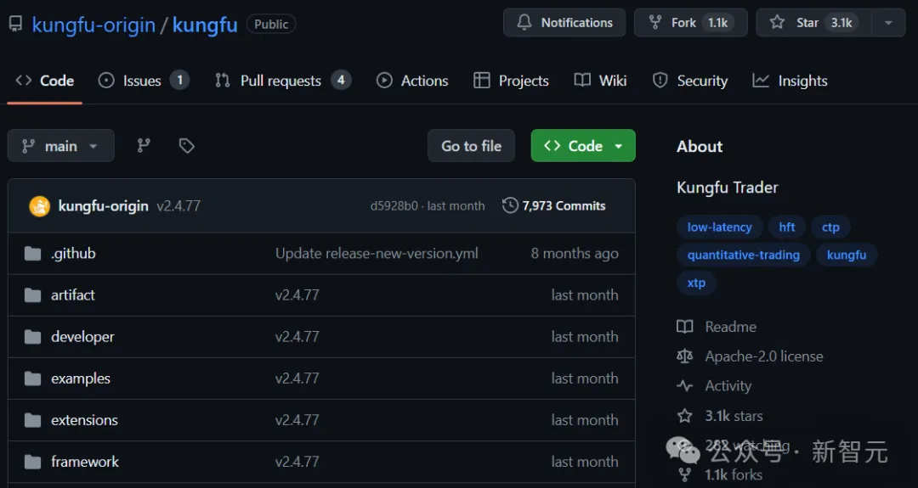Open the Pull requests tab
Screen dimensions: 918x488
pyautogui.click(x=280, y=81)
